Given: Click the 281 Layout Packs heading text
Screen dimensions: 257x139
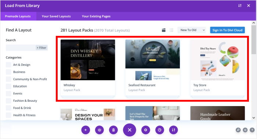Looking at the screenshot, I should point(77,30).
